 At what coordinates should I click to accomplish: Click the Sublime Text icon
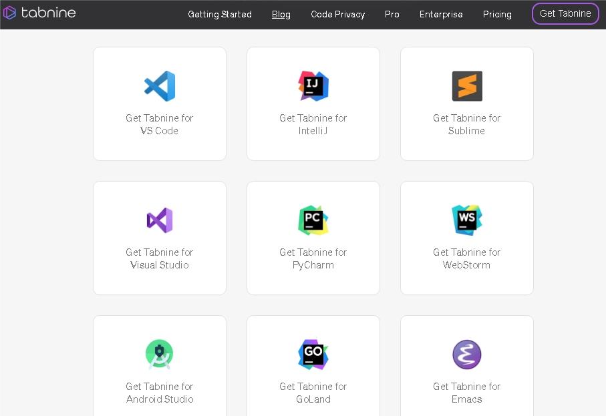(467, 86)
